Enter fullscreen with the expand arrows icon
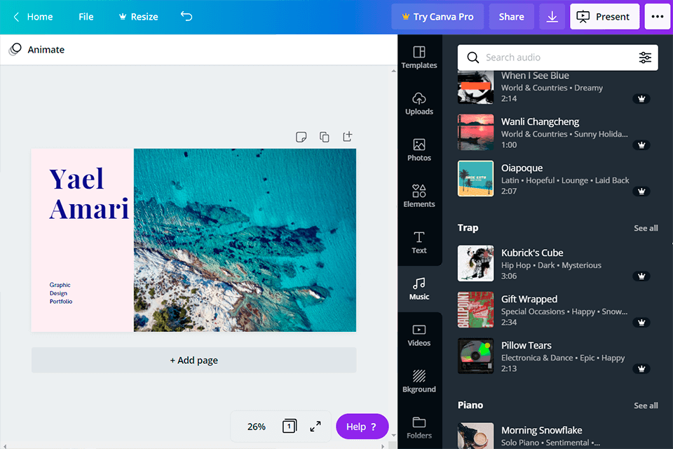Viewport: 673px width, 449px height. (x=315, y=426)
